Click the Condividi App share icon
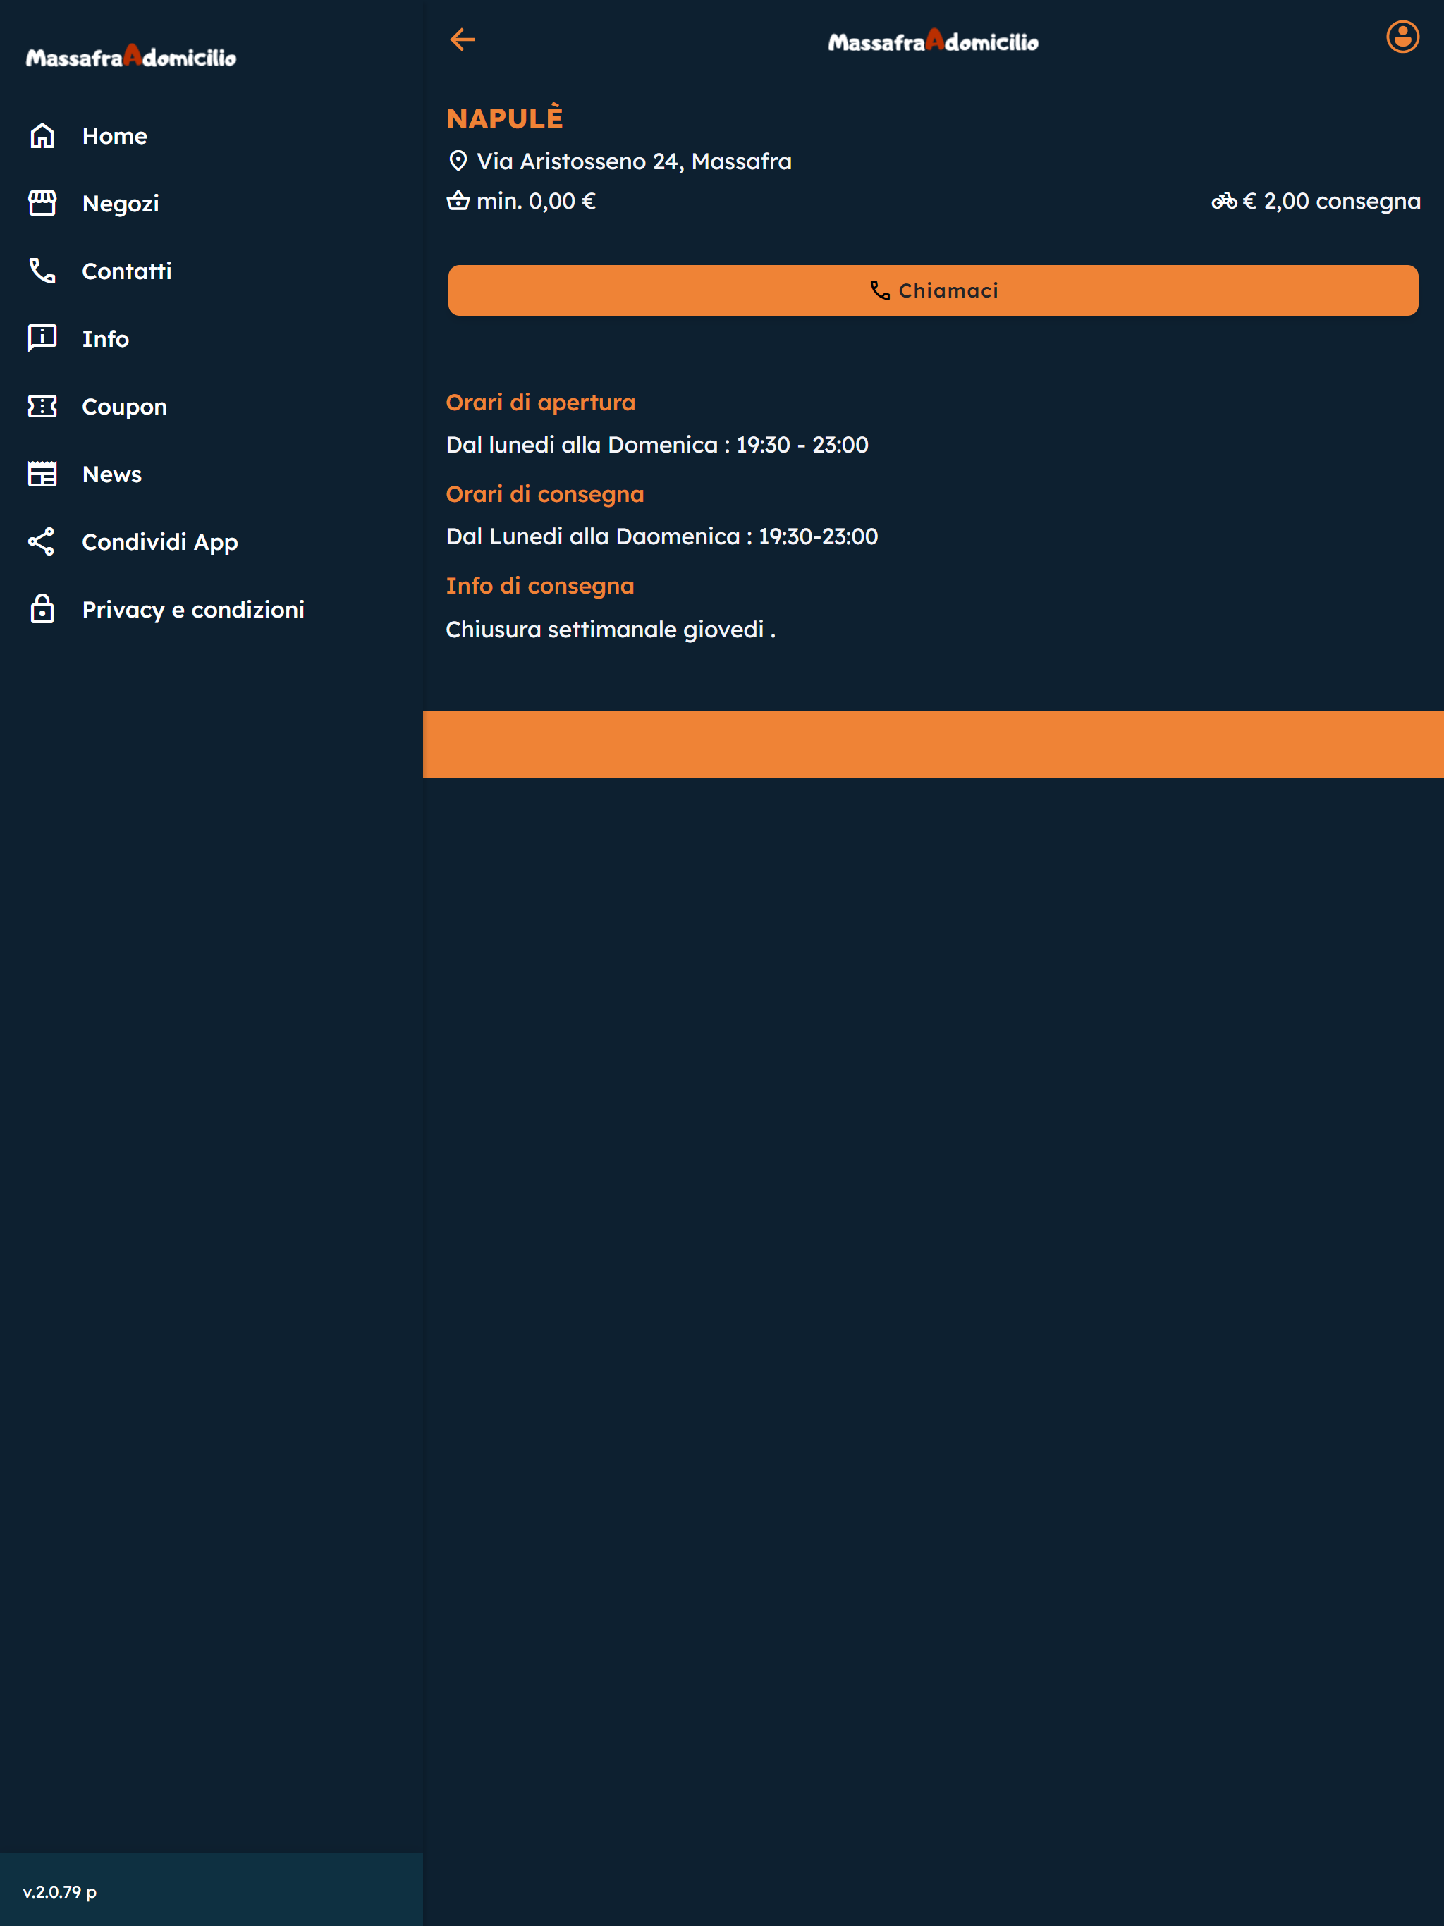1444x1926 pixels. 42,541
